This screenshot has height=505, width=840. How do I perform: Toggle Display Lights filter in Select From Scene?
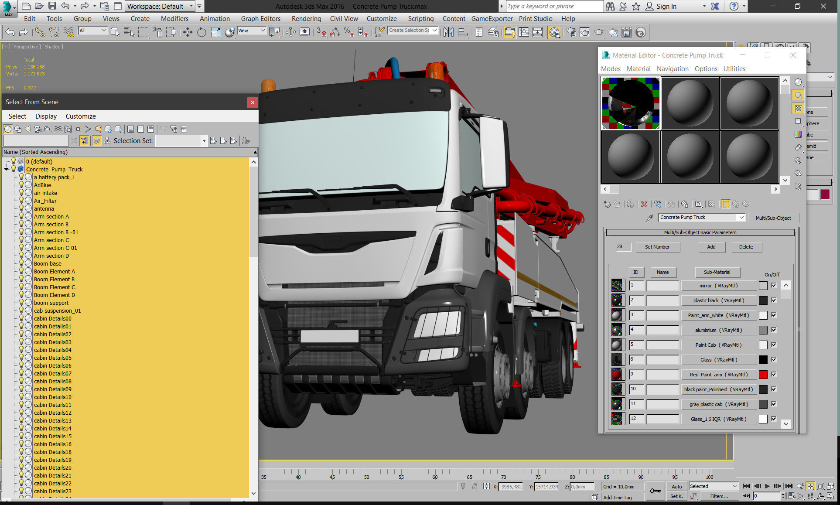(x=28, y=129)
